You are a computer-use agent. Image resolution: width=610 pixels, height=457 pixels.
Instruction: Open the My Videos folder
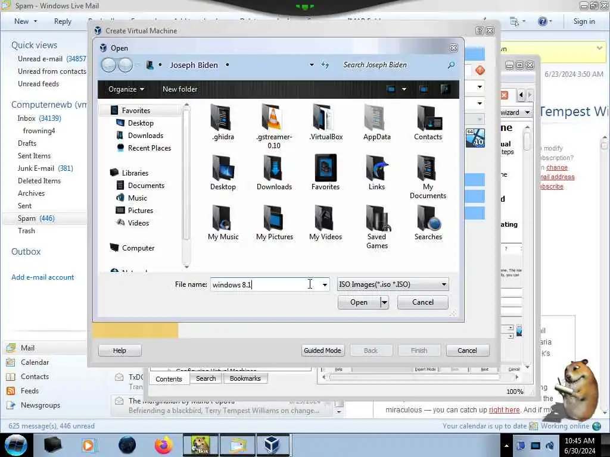[x=326, y=223]
